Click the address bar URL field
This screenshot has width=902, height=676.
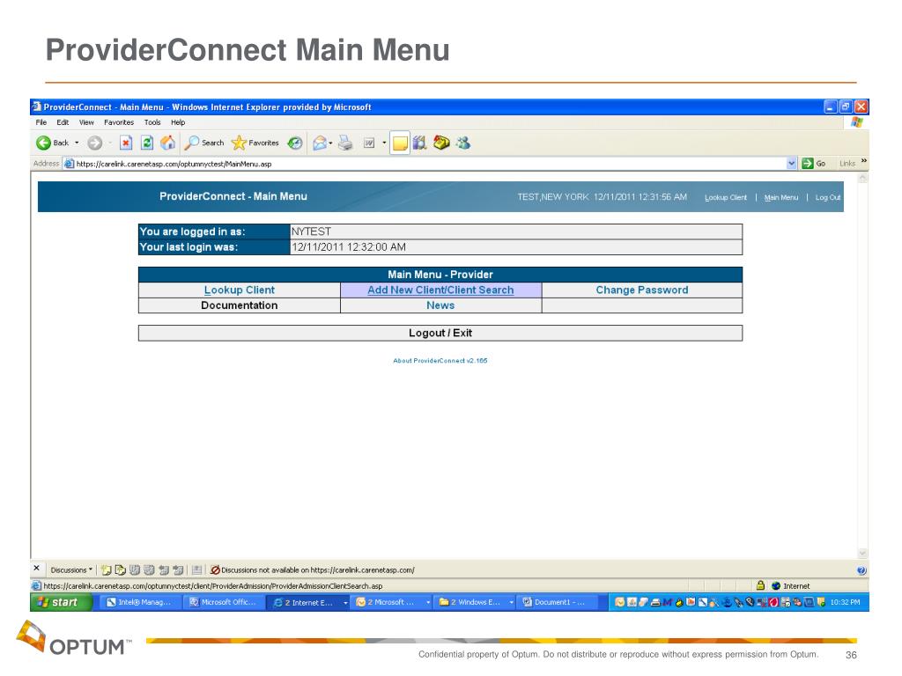(x=425, y=164)
